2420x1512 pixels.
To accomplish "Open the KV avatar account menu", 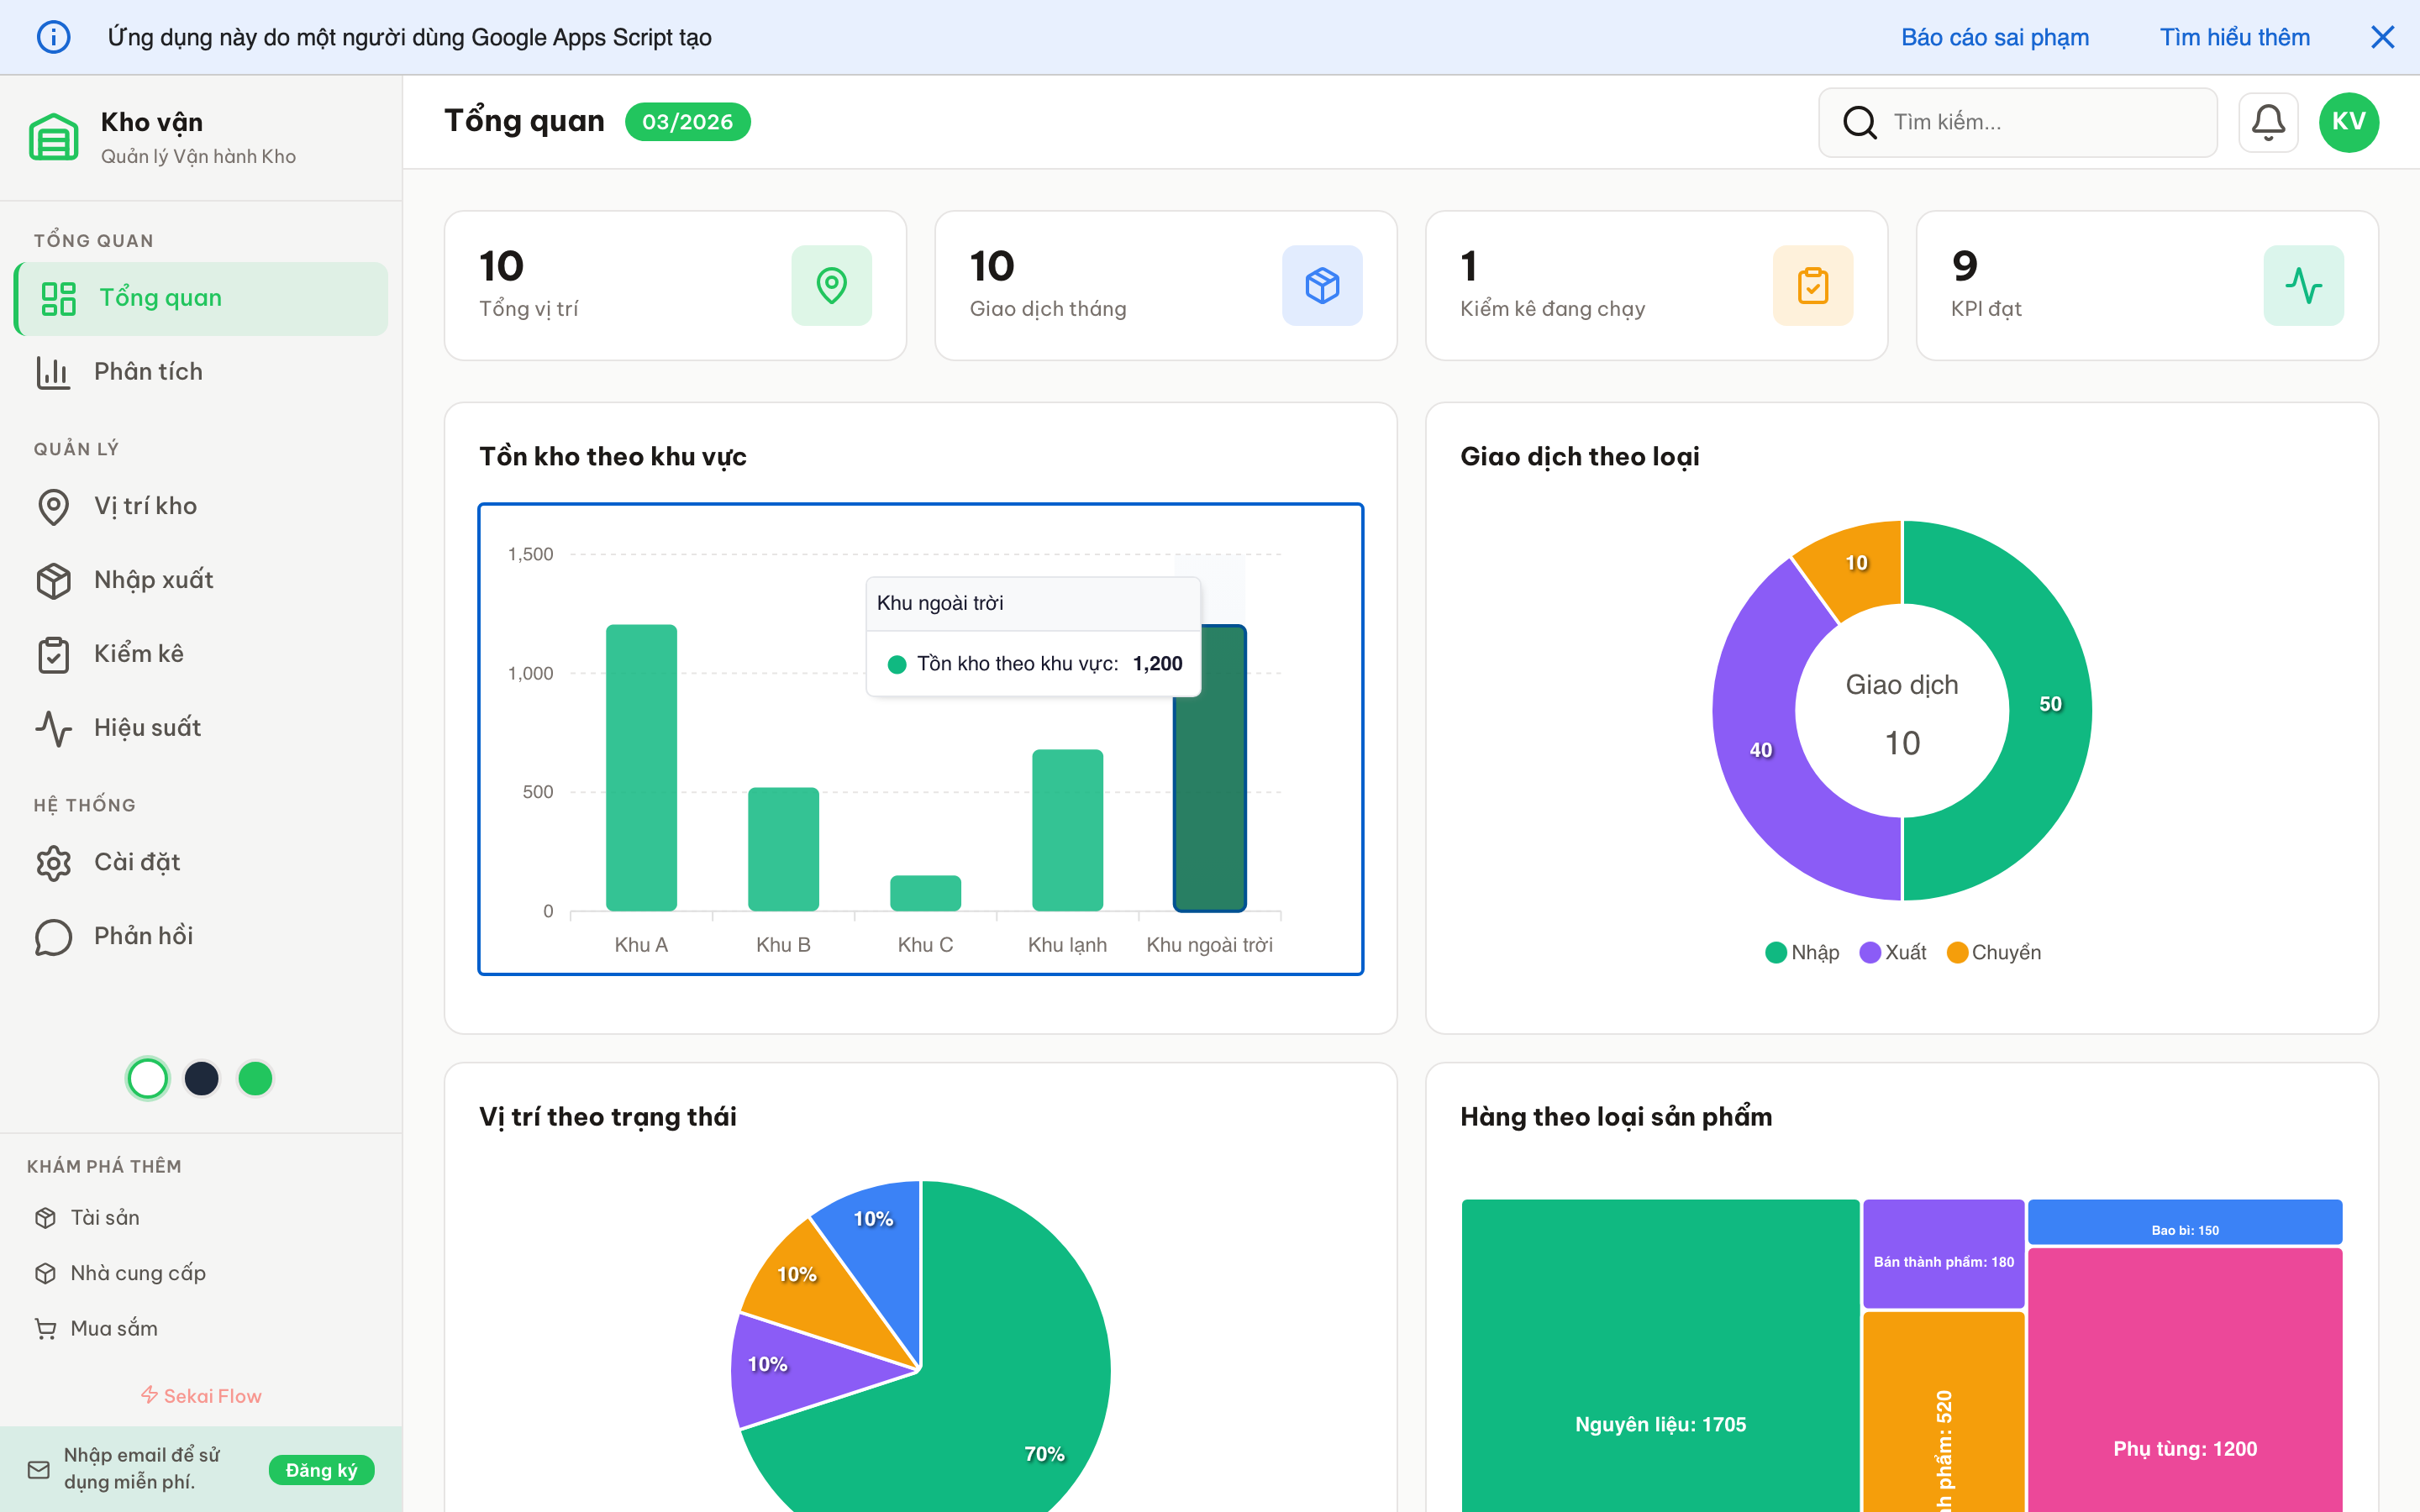I will click(x=2349, y=121).
